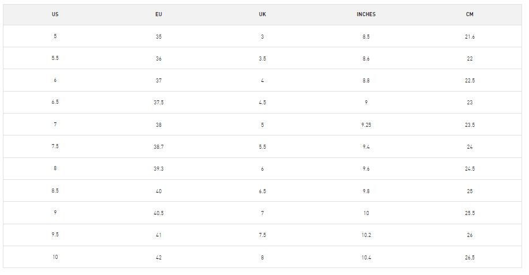The image size is (529, 275).
Task: Click the 23.5 CM cell
Action: click(x=470, y=125)
